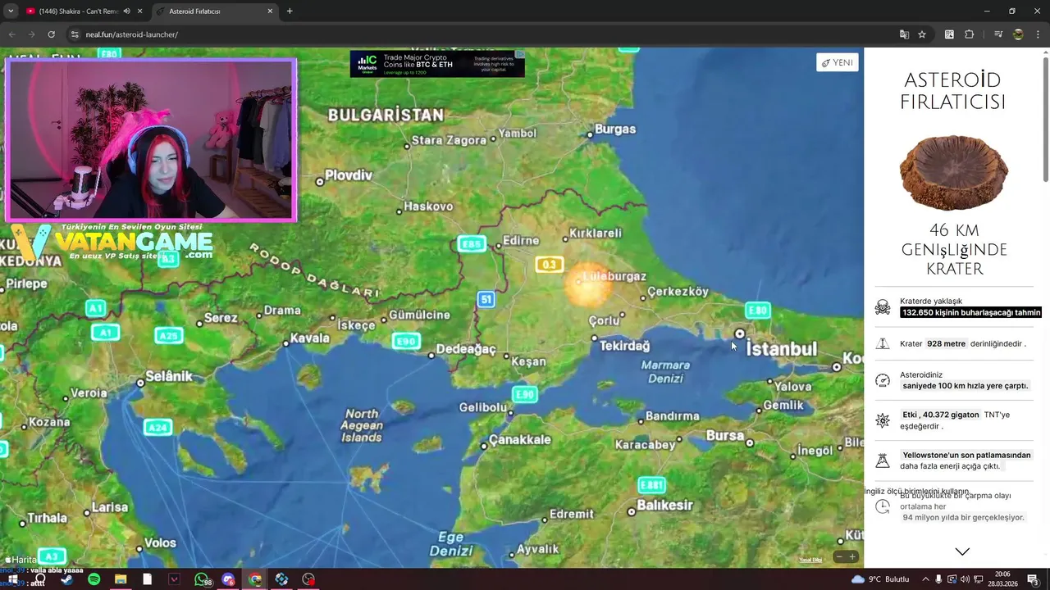Click the crater image in the sidebar
Screen dimensions: 1050x590
point(953,173)
